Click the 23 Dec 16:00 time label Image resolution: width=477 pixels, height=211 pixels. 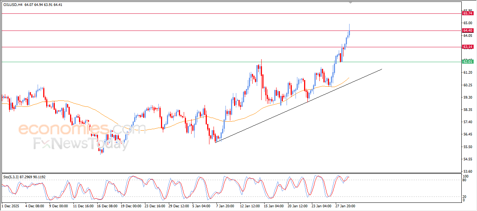(x=155, y=206)
